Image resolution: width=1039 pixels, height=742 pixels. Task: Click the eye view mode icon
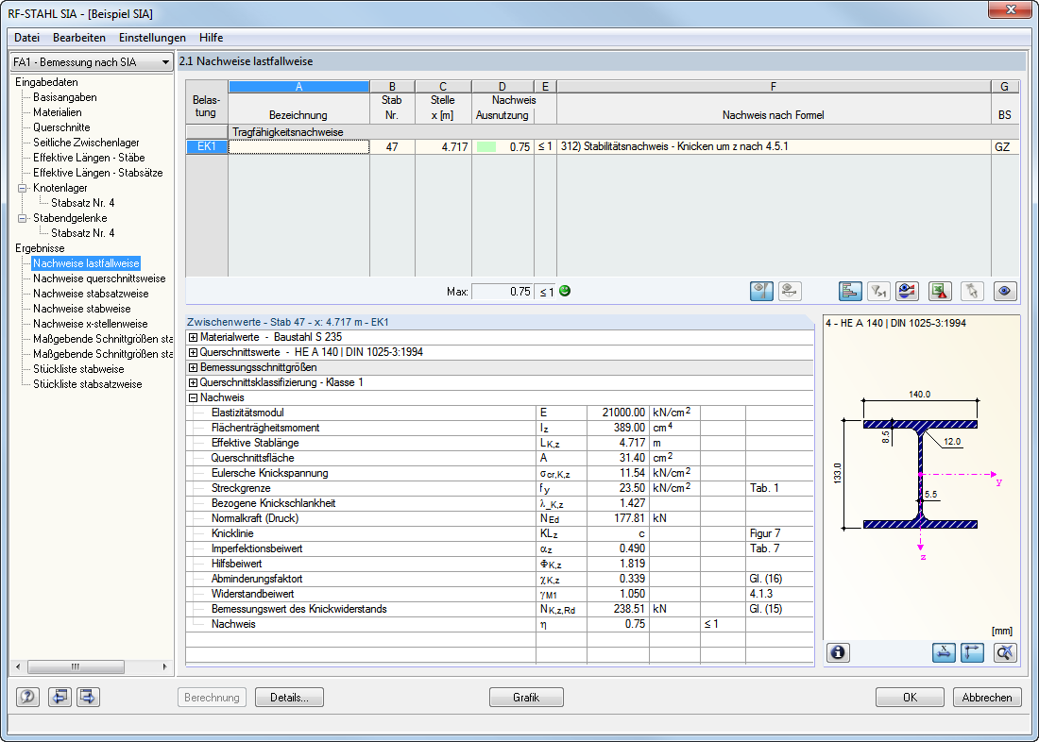pos(1005,291)
